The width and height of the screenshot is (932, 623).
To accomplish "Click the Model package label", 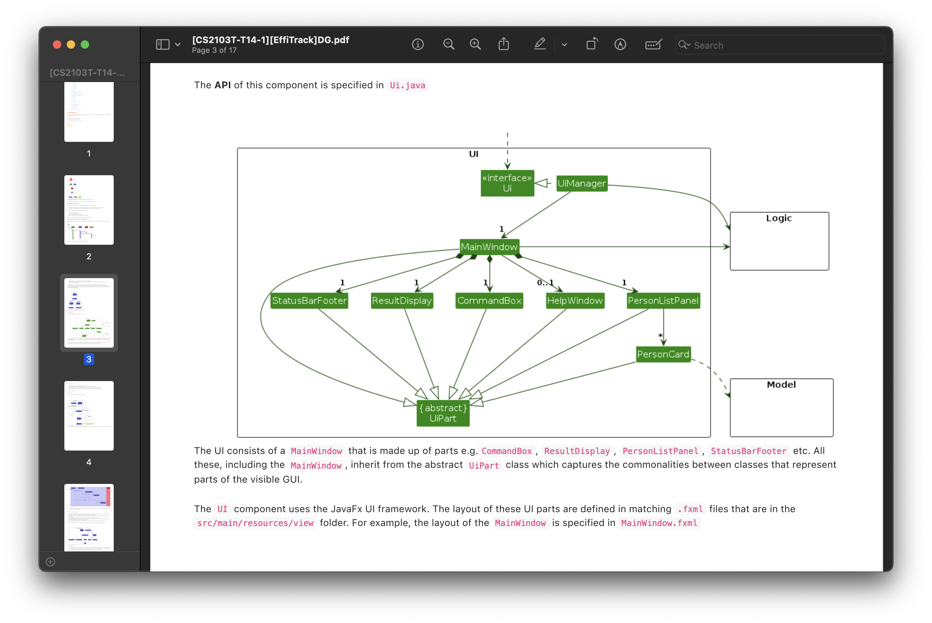I will [x=781, y=385].
